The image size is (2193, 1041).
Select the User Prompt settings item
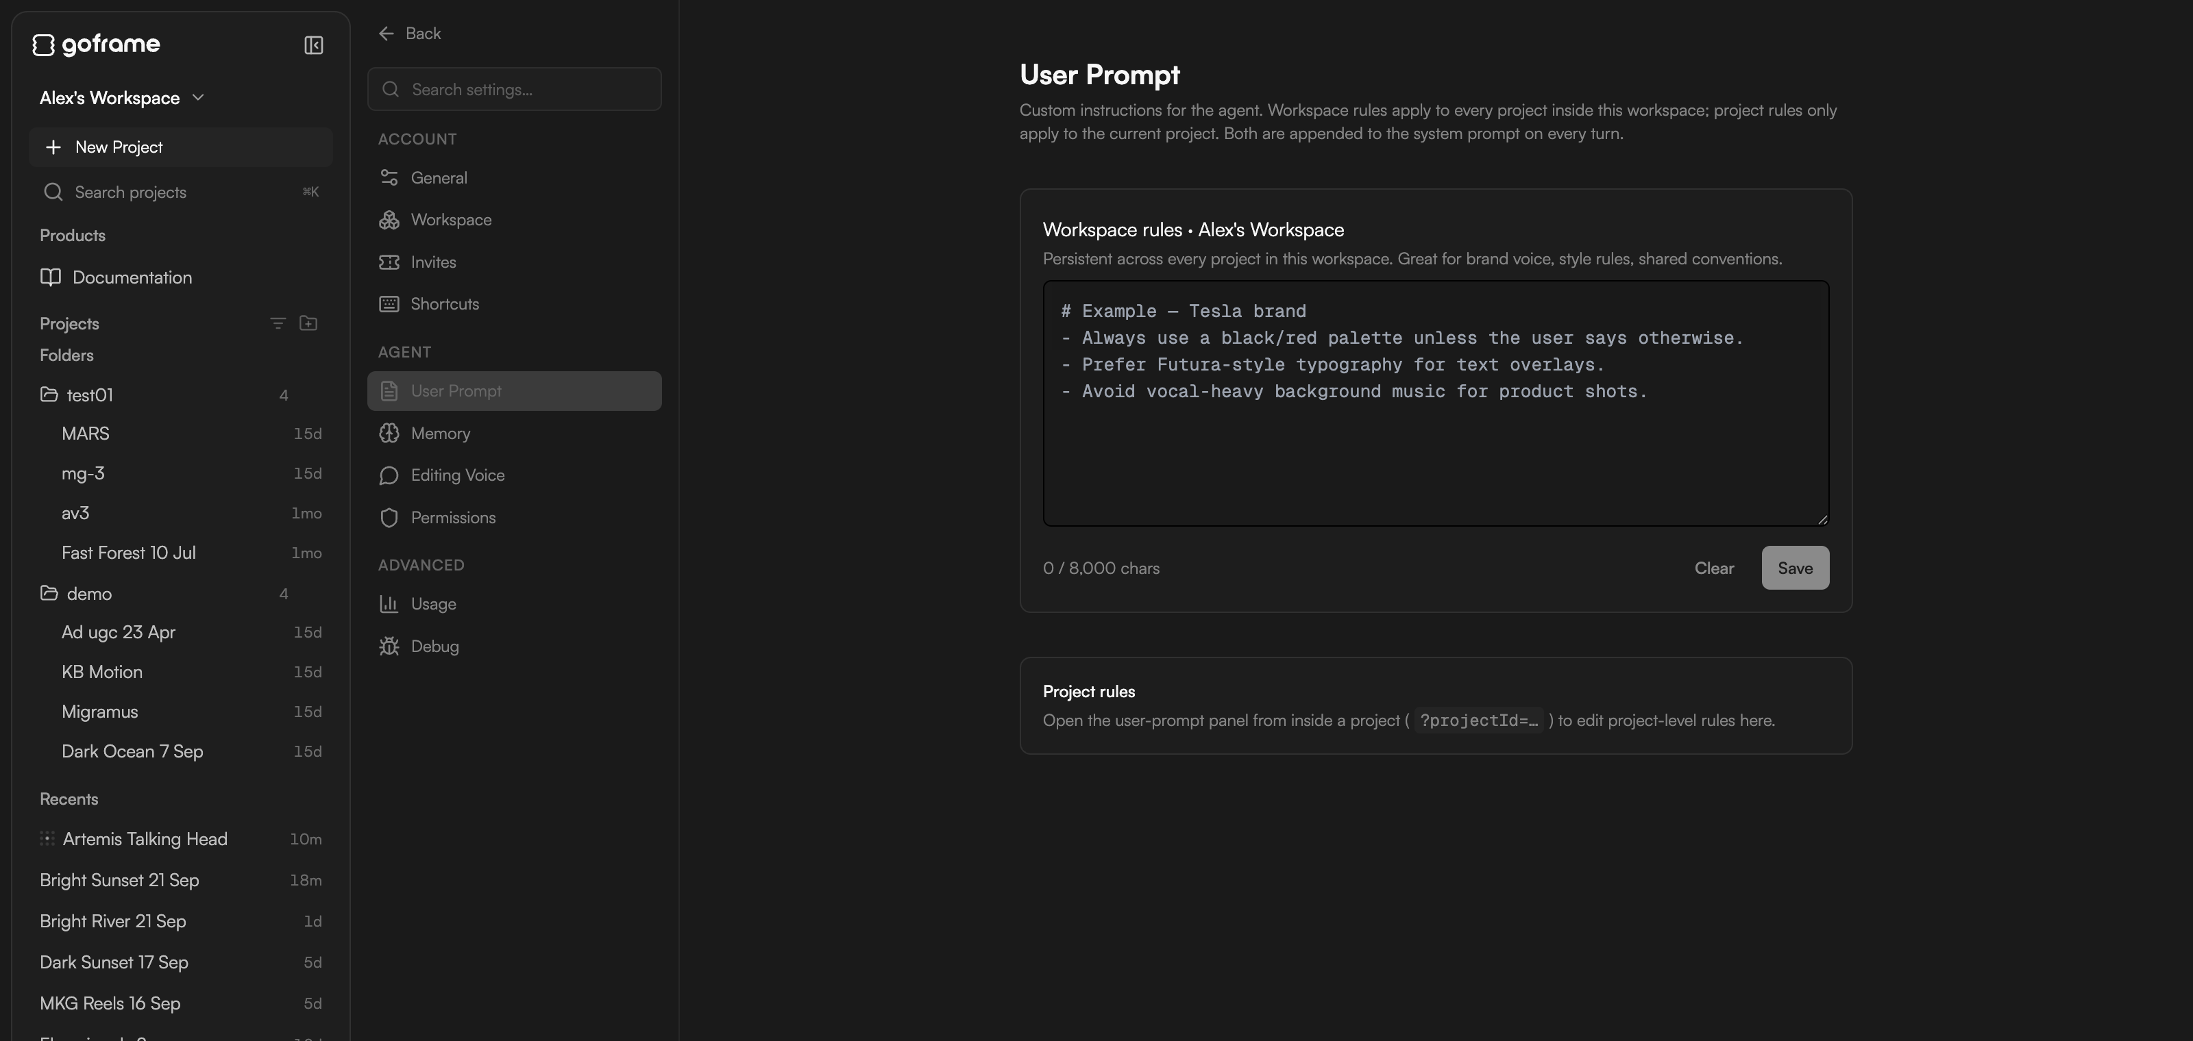click(514, 391)
